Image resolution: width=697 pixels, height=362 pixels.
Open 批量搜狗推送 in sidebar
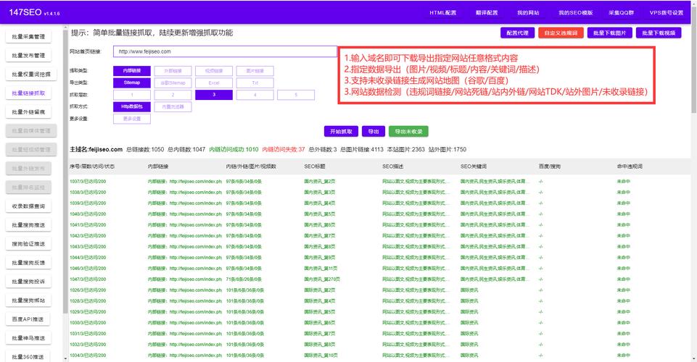[28, 225]
